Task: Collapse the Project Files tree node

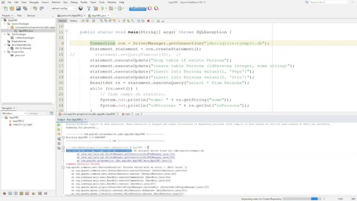Action: pyautogui.click(x=5, y=52)
